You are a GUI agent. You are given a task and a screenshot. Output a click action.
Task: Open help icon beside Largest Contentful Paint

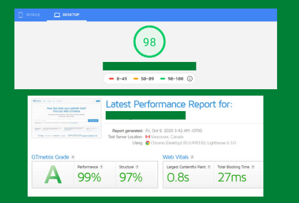coord(209,167)
